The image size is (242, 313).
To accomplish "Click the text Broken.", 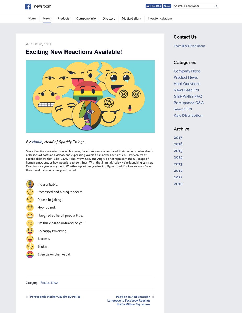I will click(43, 246).
